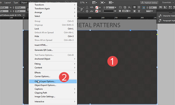175x105 pixels.
Task: Click the Wrap Around Object Shape icon
Action: (134, 11)
